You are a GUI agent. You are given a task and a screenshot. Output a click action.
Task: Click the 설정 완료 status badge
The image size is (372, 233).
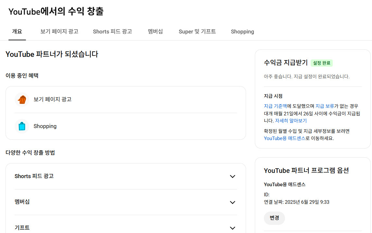322,63
